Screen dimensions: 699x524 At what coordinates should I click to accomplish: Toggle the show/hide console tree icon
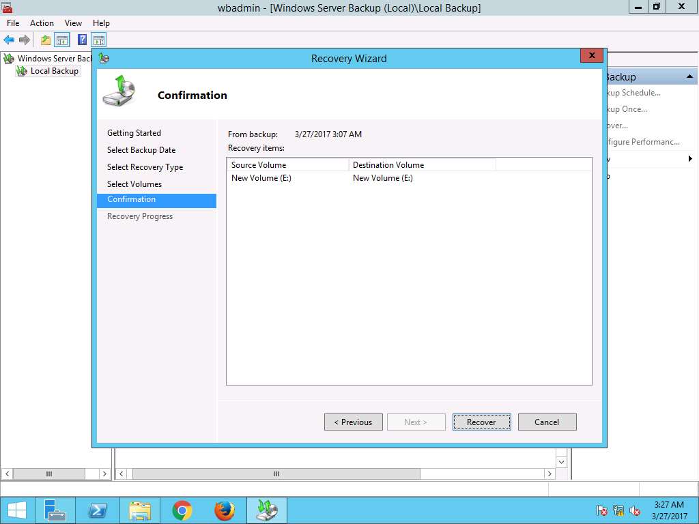coord(62,40)
